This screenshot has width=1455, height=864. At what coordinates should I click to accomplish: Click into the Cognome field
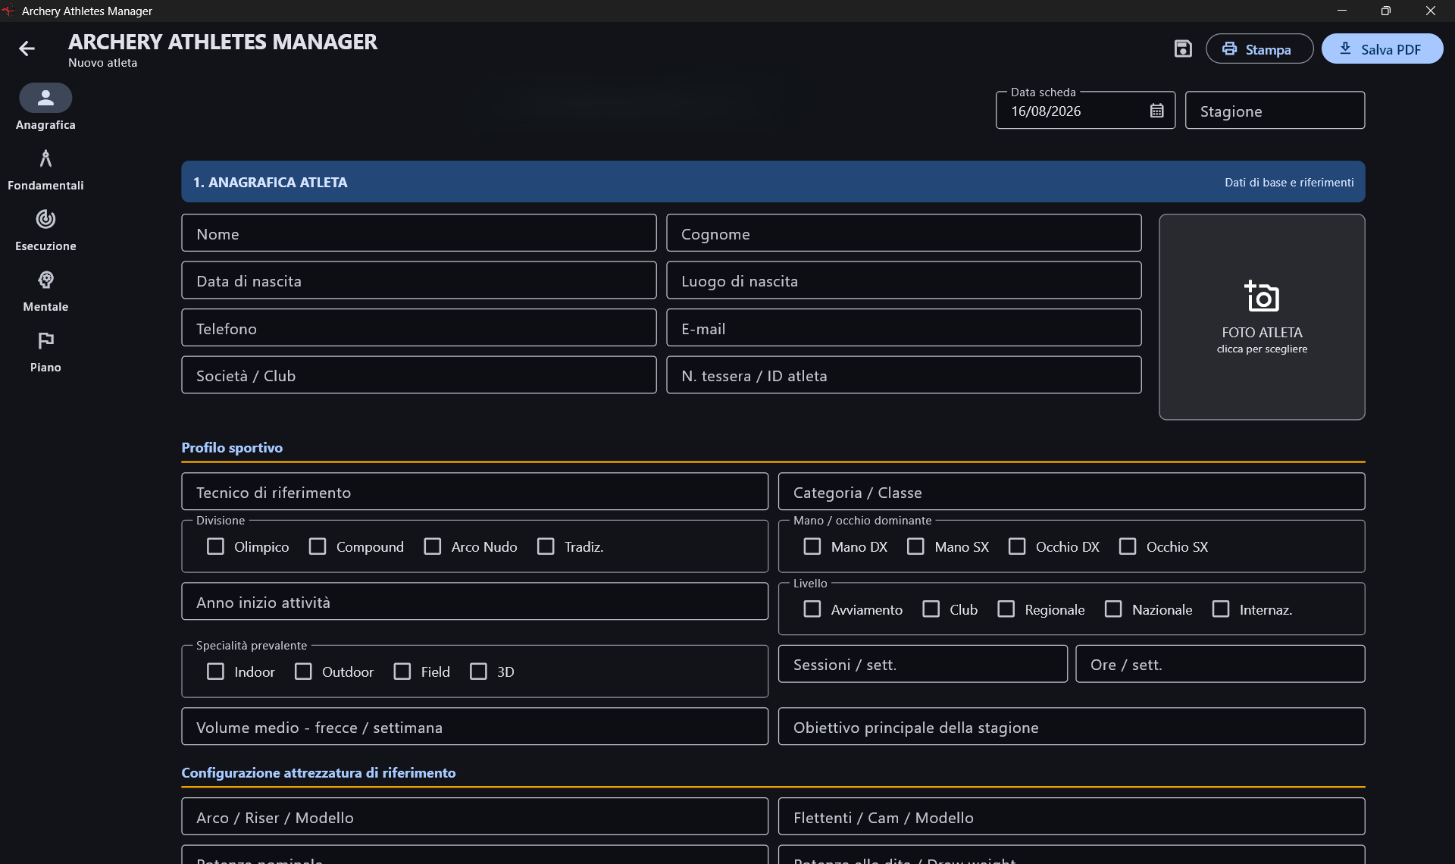point(904,233)
